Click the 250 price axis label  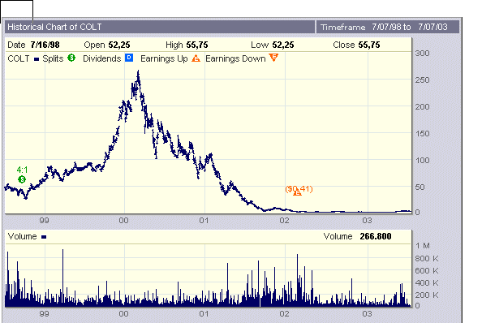tap(422, 80)
